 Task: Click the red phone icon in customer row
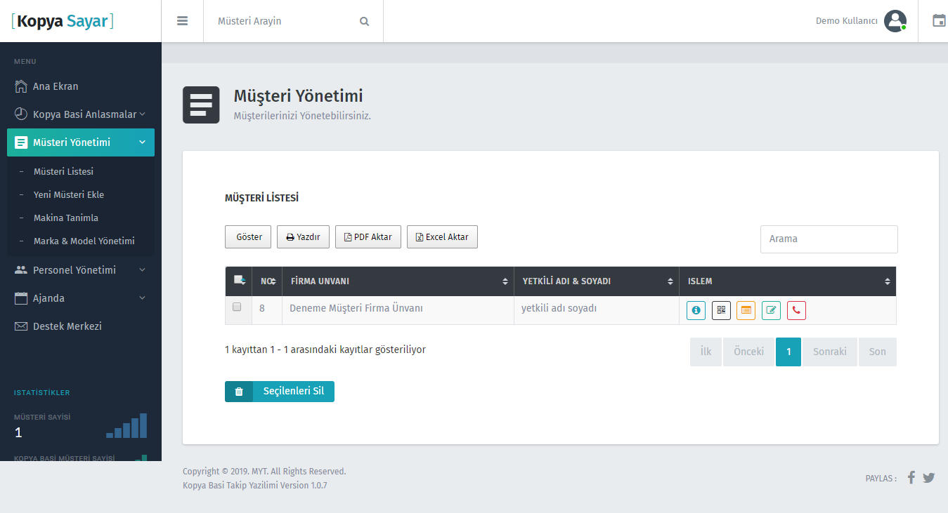click(796, 310)
